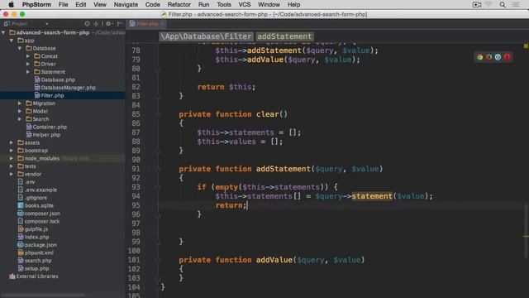The height and width of the screenshot is (298, 529).
Task: Open the Run menu
Action: pos(204,5)
